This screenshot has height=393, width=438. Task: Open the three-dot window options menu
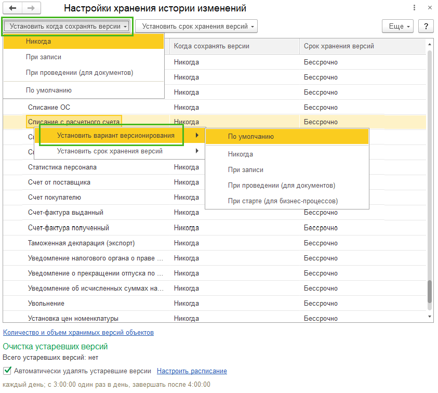pyautogui.click(x=414, y=8)
